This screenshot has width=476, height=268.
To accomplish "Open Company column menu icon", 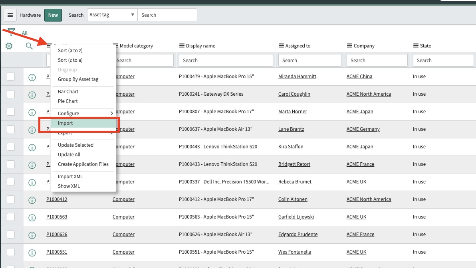I will pos(349,46).
